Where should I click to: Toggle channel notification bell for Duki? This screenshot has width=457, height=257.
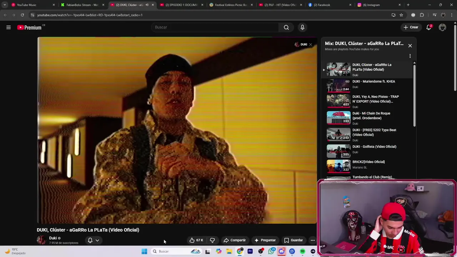[x=90, y=240]
